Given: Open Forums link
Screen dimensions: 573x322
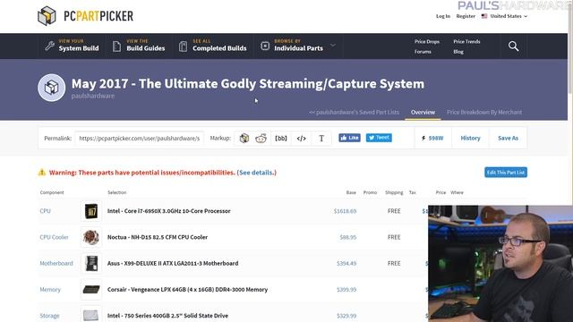Looking at the screenshot, I should pyautogui.click(x=423, y=52).
